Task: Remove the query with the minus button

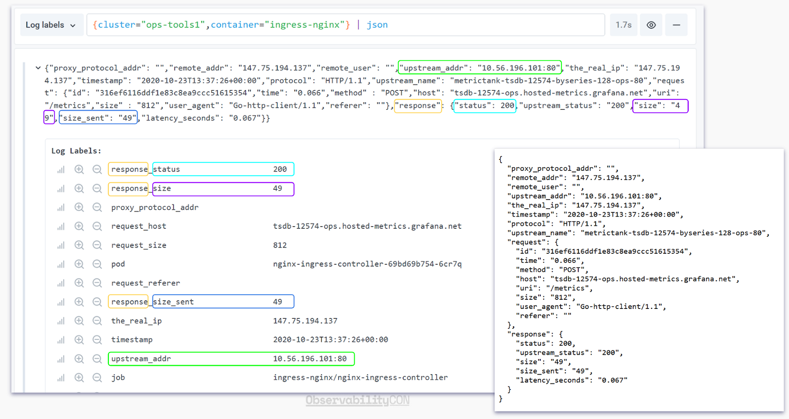Action: coord(676,25)
